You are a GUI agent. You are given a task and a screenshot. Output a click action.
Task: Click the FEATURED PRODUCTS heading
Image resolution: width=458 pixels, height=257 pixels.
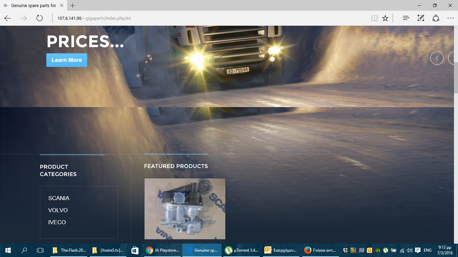[176, 166]
